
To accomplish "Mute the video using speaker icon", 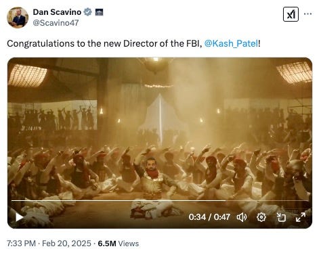I will tap(242, 217).
